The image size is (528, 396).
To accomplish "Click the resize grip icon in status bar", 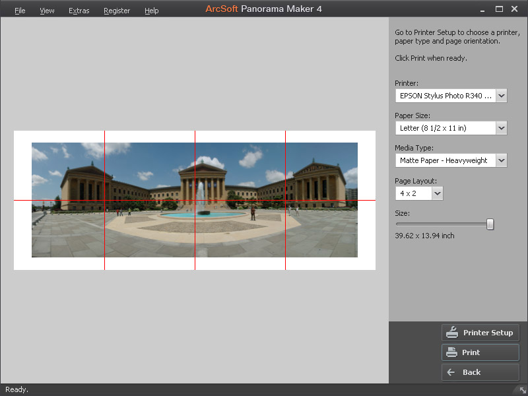I will click(x=522, y=390).
